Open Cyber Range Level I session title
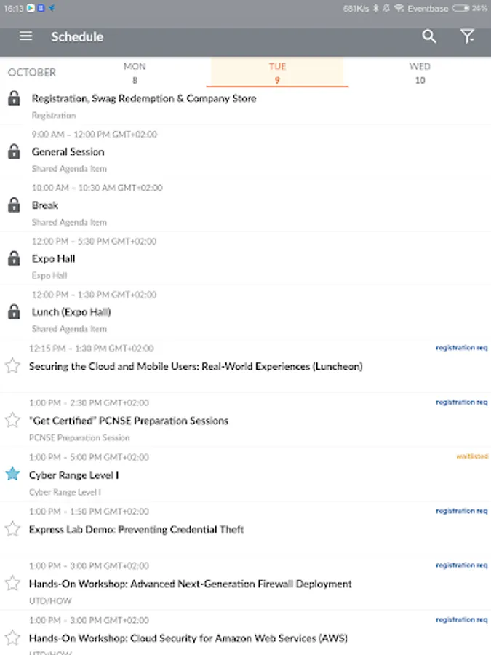The width and height of the screenshot is (491, 655). (x=74, y=475)
